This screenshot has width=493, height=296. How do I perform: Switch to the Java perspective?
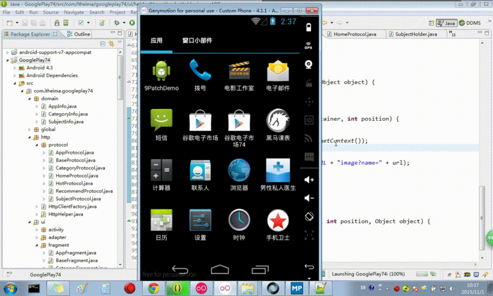pyautogui.click(x=446, y=23)
